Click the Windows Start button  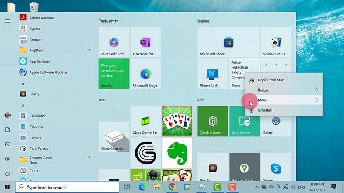(x=7, y=187)
